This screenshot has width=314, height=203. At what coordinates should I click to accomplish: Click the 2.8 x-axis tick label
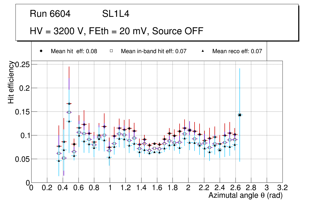pyautogui.click(x=251, y=187)
